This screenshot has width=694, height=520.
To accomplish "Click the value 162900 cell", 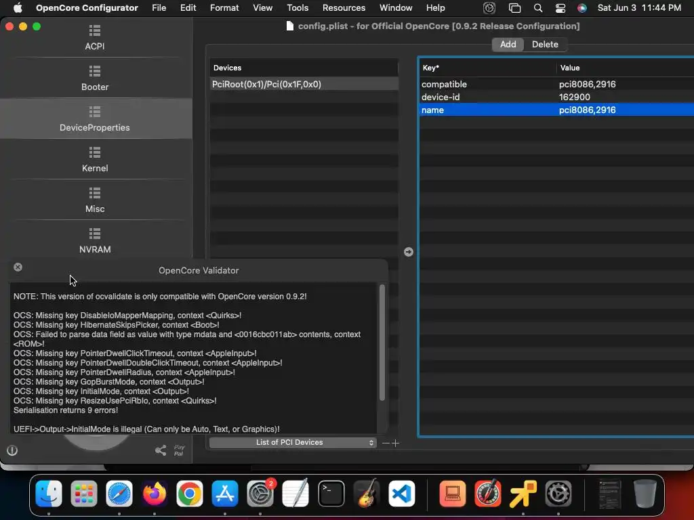I will pyautogui.click(x=574, y=97).
